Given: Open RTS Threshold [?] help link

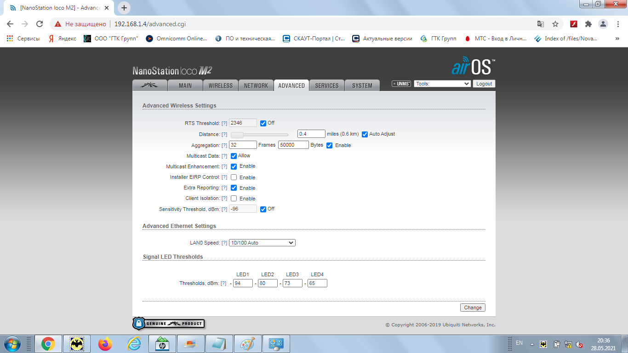Looking at the screenshot, I should (224, 123).
